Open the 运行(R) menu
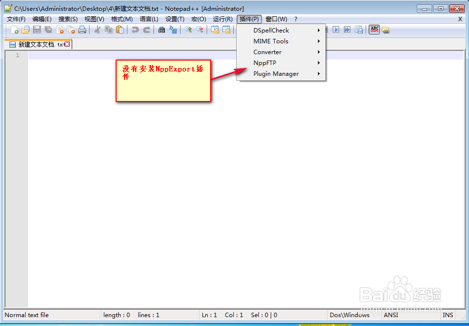Viewport: 469px width, 326px height. [x=222, y=19]
